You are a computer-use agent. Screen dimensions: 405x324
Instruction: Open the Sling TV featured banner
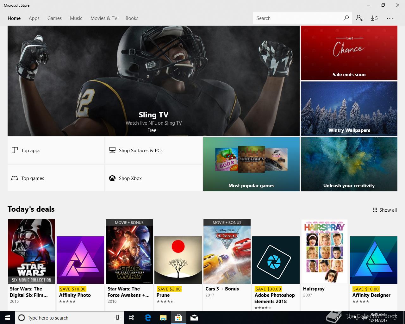coord(153,81)
